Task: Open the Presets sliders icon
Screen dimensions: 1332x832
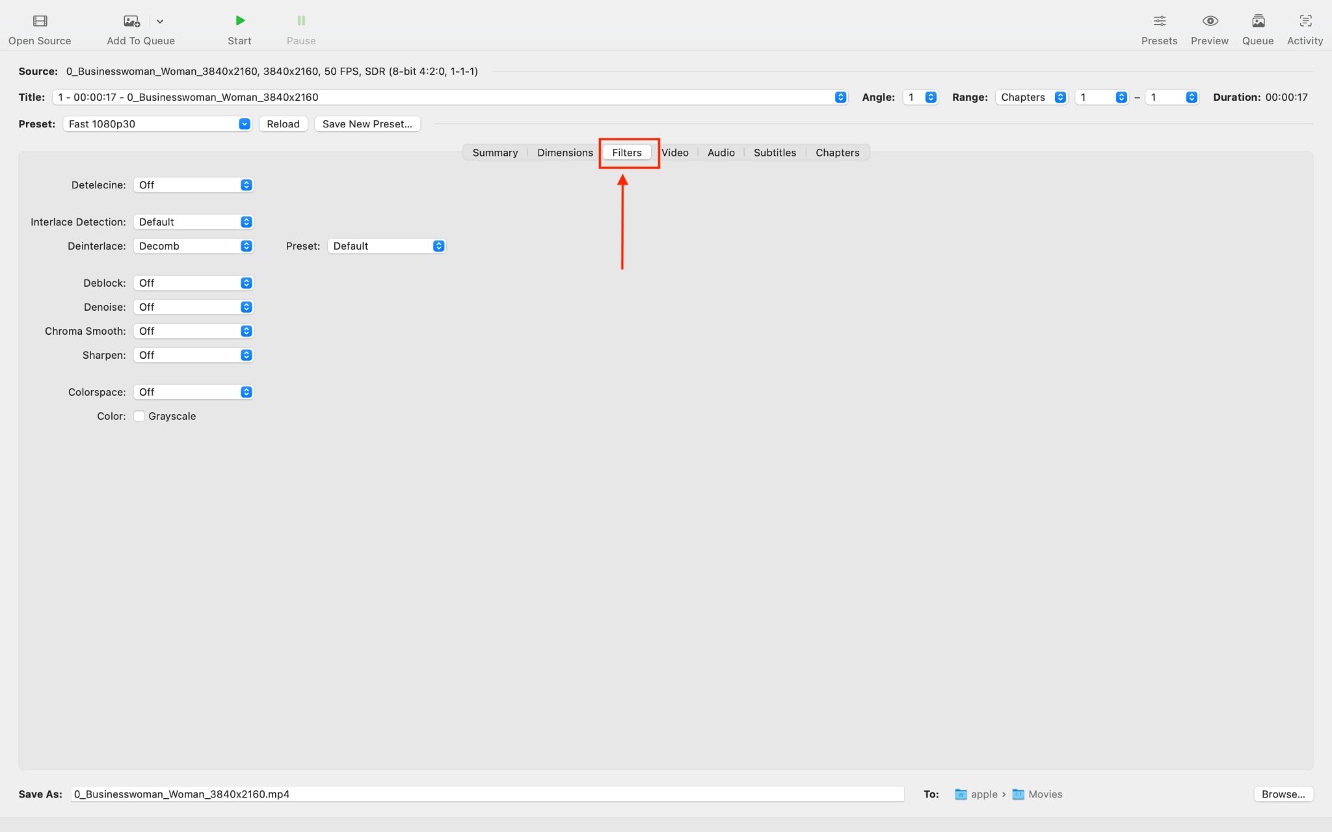Action: [1159, 21]
